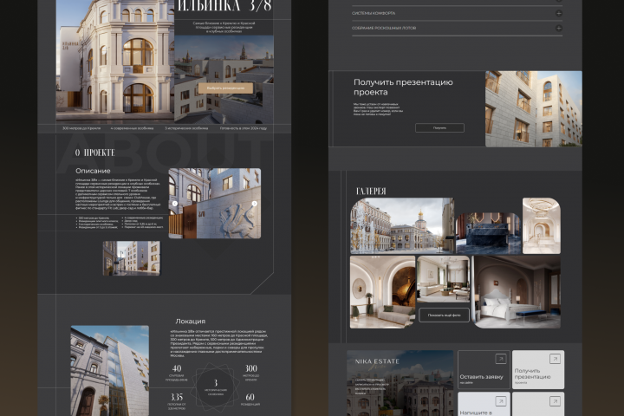Click the 'О проекте' section heading
624x416 pixels.
[95, 153]
